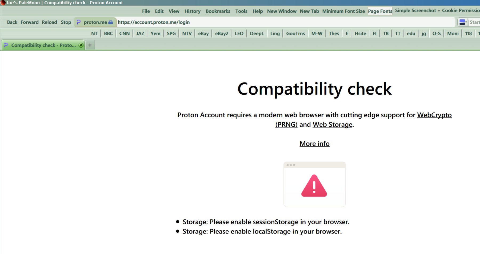Click Cookie Permissions toolbar item

pyautogui.click(x=461, y=11)
